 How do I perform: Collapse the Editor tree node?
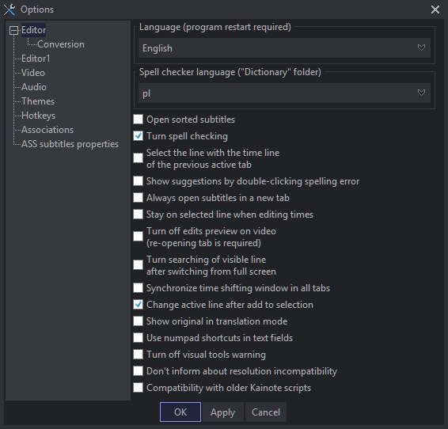(13, 30)
